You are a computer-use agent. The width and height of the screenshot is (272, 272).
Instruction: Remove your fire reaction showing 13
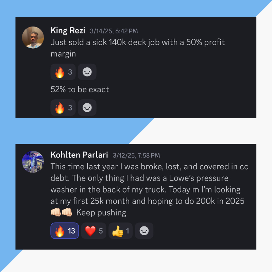pos(65,231)
